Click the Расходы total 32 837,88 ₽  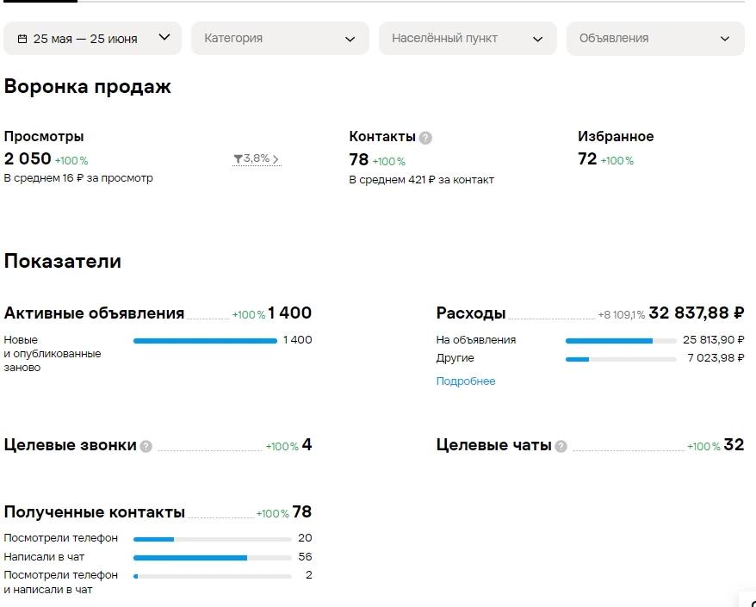tap(697, 313)
